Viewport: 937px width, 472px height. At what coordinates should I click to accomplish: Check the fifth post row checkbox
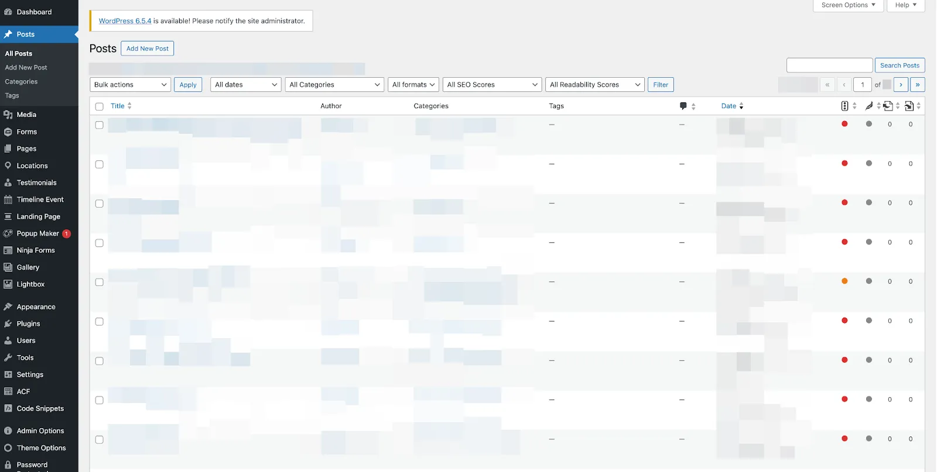[100, 282]
